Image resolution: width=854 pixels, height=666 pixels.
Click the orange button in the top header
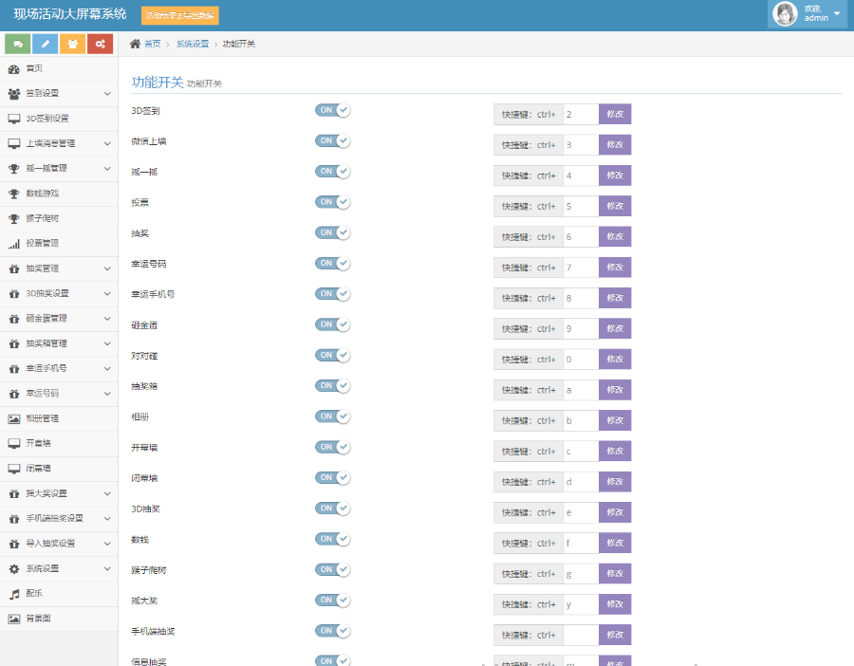[180, 15]
